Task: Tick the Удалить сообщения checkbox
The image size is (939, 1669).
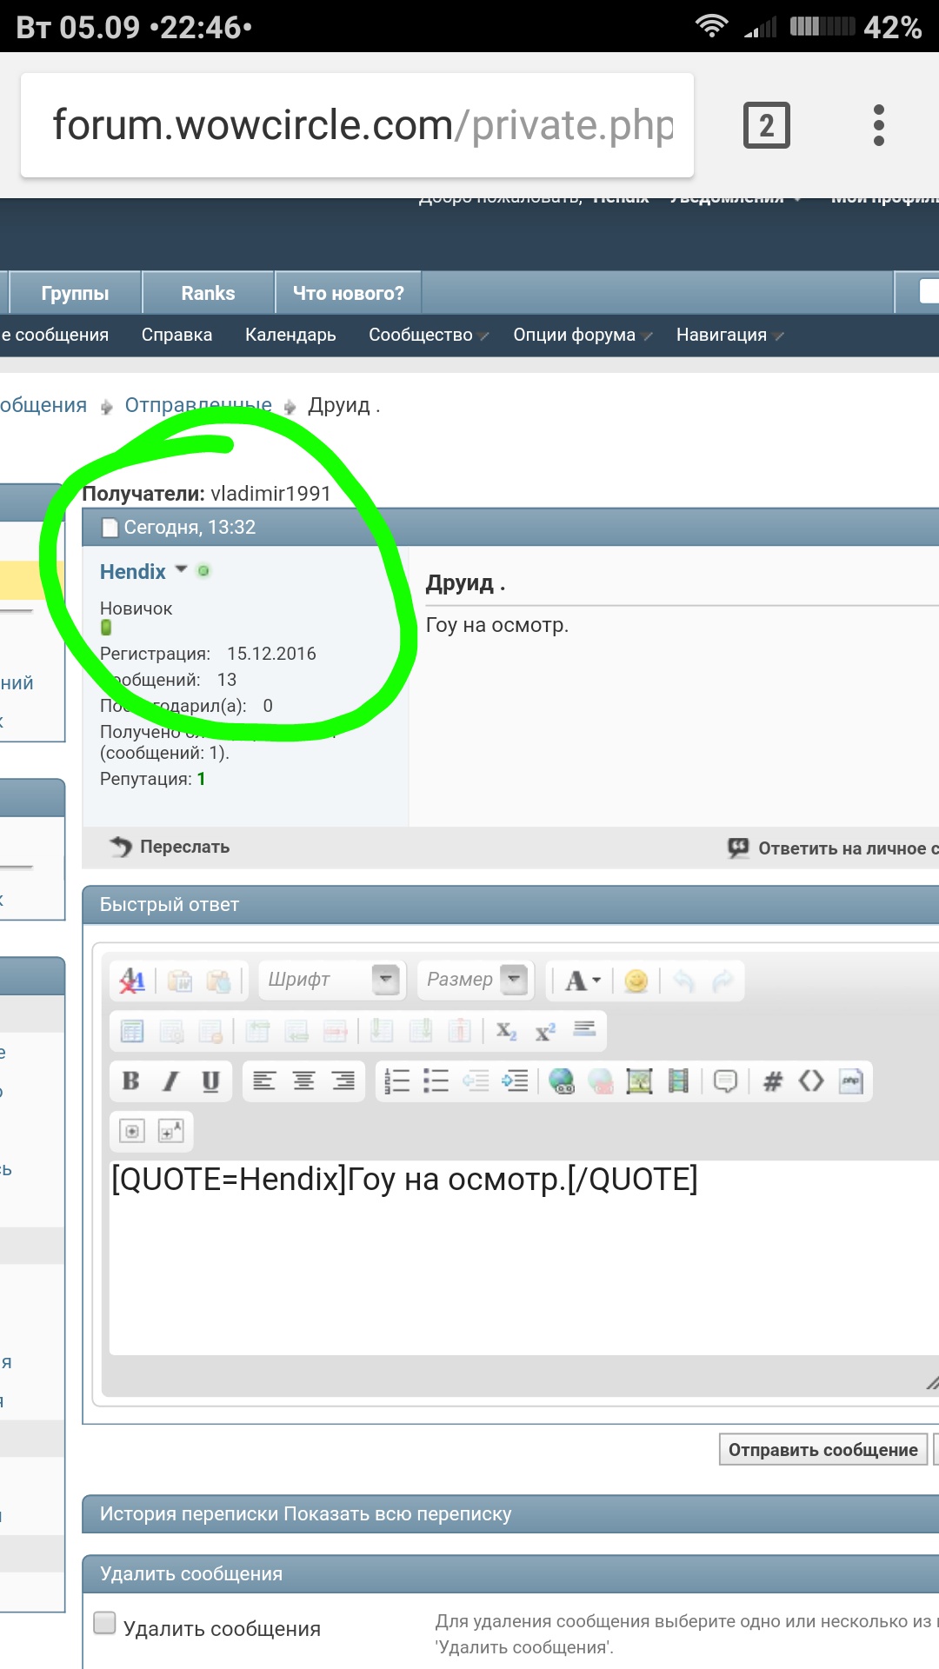Action: coord(105,1623)
